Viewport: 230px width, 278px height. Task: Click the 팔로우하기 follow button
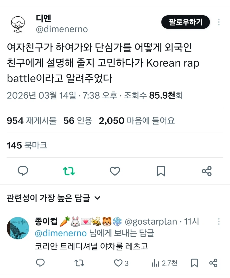click(x=186, y=22)
